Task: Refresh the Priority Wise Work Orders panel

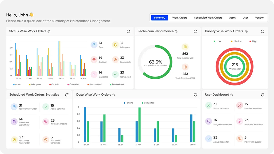Action: (263, 31)
